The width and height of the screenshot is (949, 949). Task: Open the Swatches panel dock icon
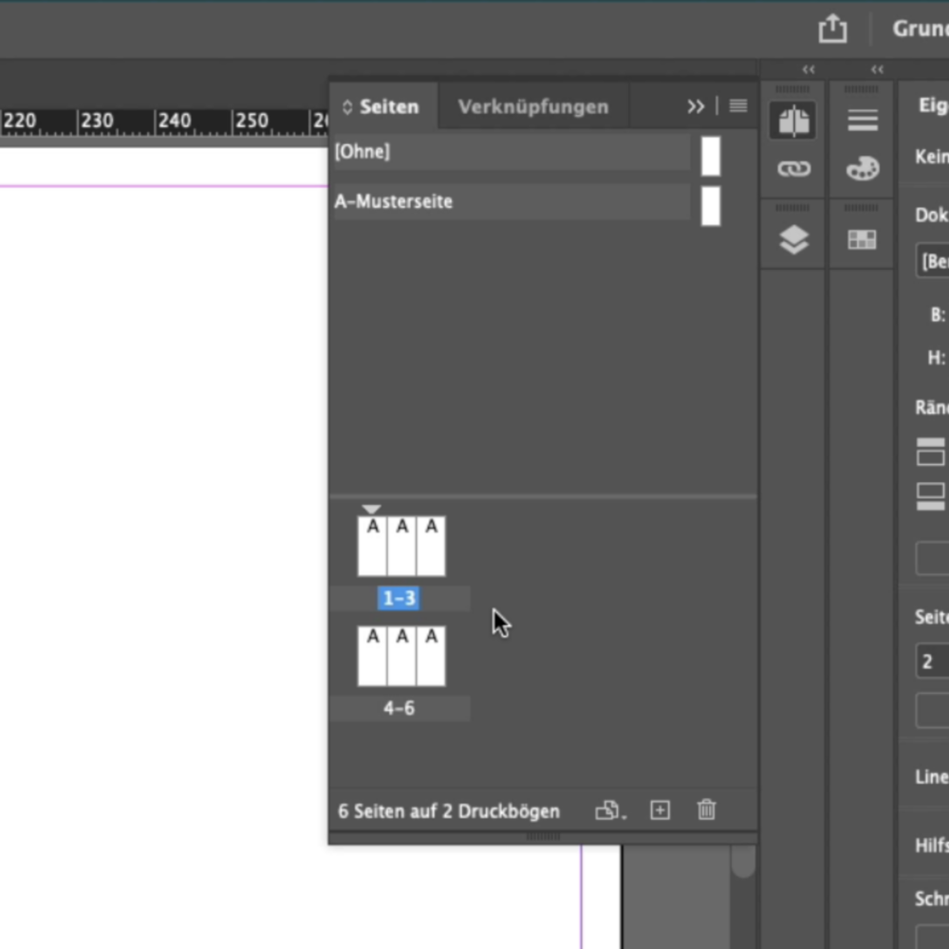[862, 240]
